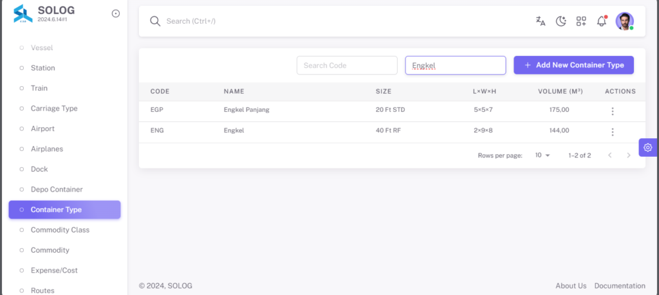
Task: Open actions menu for ENG row
Action: [x=613, y=132]
